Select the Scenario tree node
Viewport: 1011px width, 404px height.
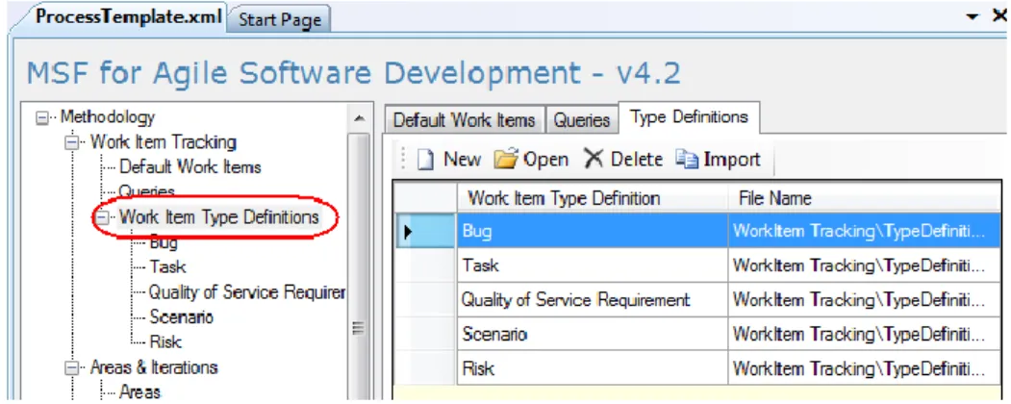pos(181,317)
